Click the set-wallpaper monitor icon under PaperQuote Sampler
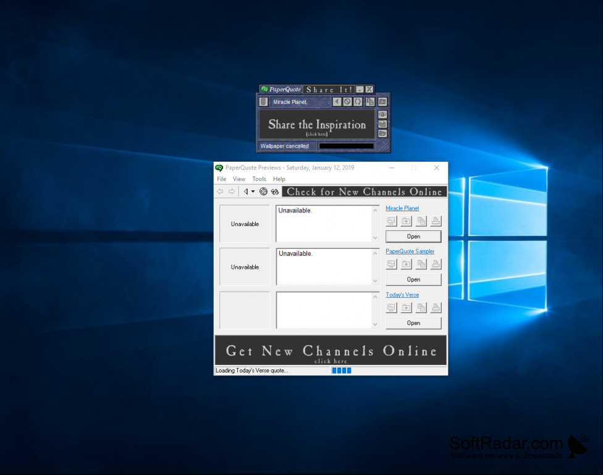The height and width of the screenshot is (475, 603). [x=391, y=264]
